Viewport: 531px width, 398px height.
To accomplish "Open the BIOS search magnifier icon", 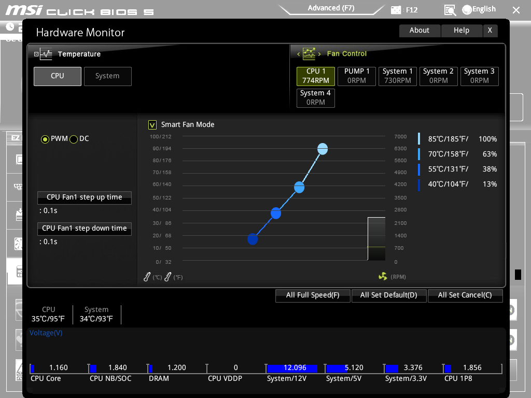I will [450, 10].
